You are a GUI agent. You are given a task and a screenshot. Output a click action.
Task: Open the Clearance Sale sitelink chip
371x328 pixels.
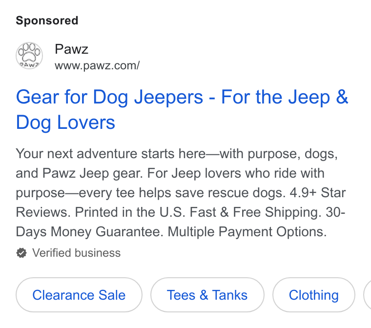pos(79,295)
